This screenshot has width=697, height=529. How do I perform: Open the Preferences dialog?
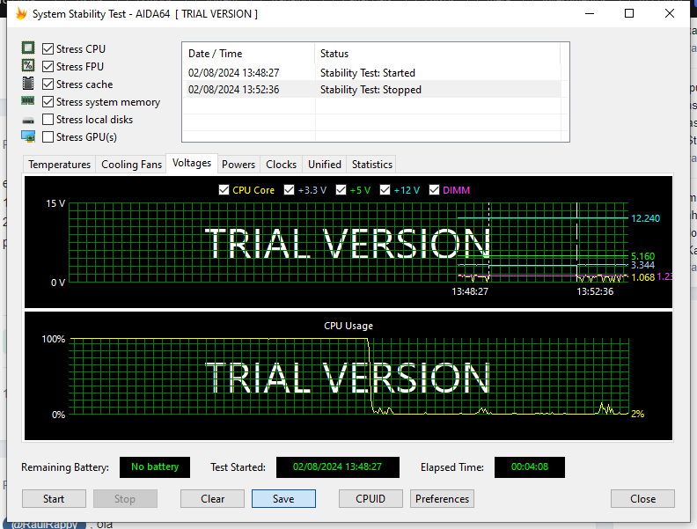pos(443,499)
